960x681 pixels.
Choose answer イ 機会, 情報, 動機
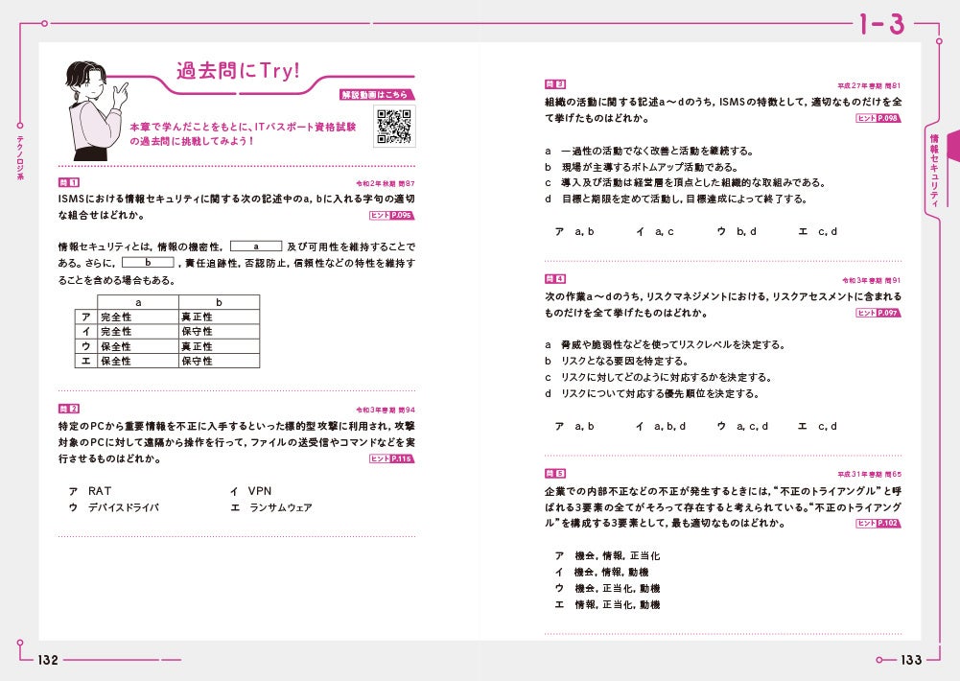point(601,572)
